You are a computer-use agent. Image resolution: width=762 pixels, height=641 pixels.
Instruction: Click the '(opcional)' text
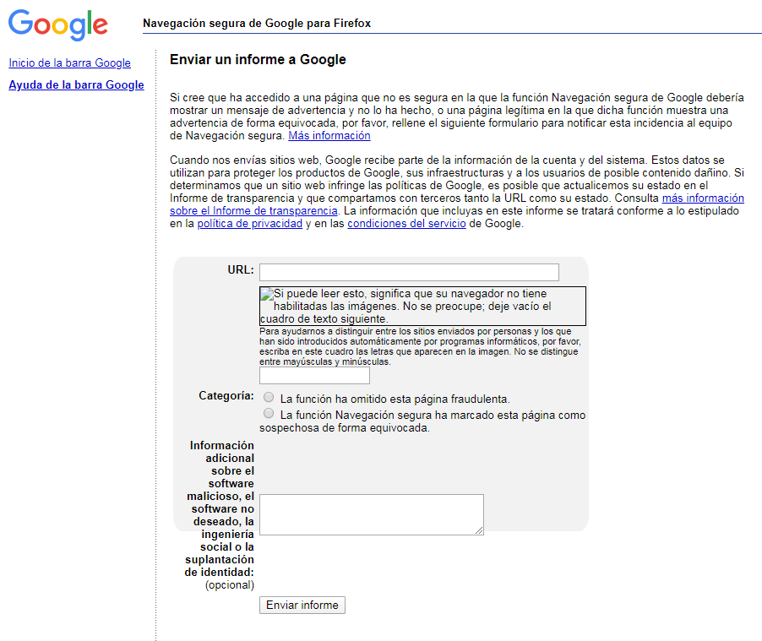[230, 584]
